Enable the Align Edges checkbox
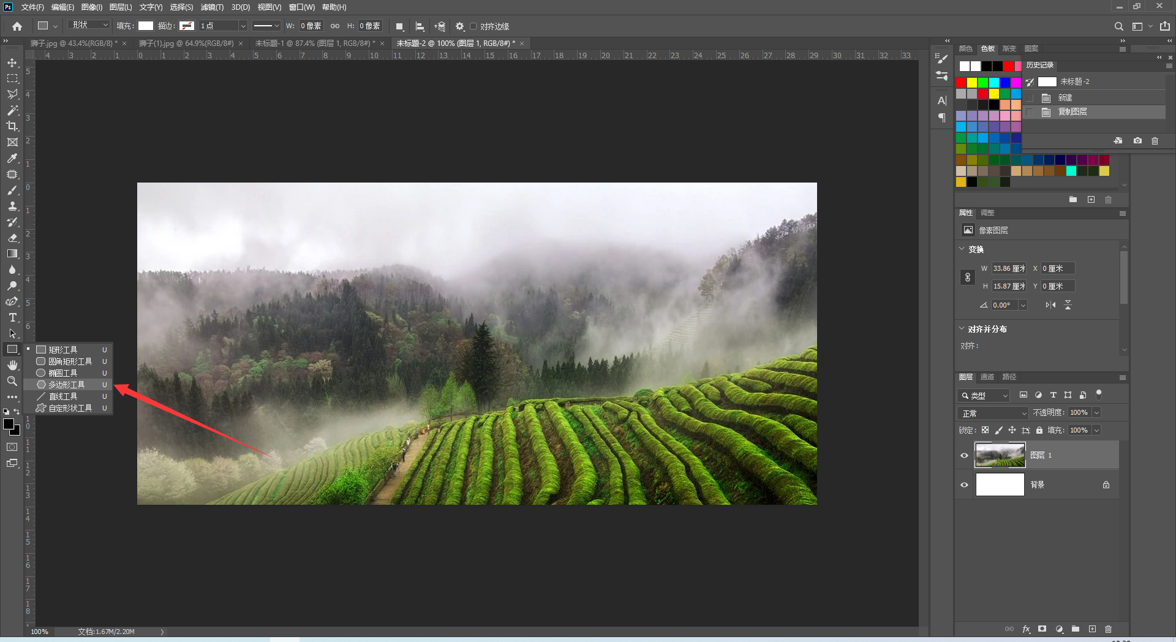This screenshot has width=1176, height=642. pyautogui.click(x=473, y=26)
